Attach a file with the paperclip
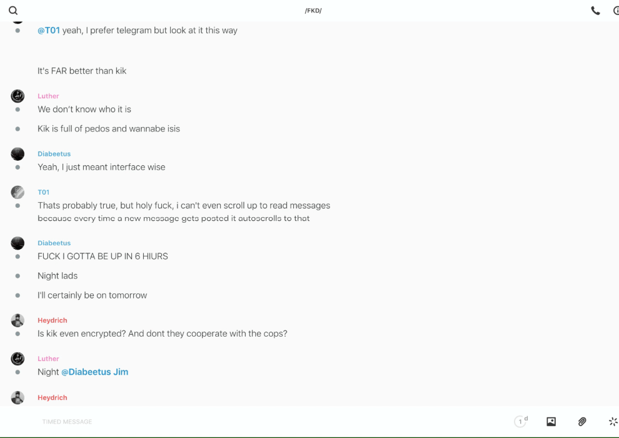Screen dimensions: 619x438 pyautogui.click(x=582, y=422)
